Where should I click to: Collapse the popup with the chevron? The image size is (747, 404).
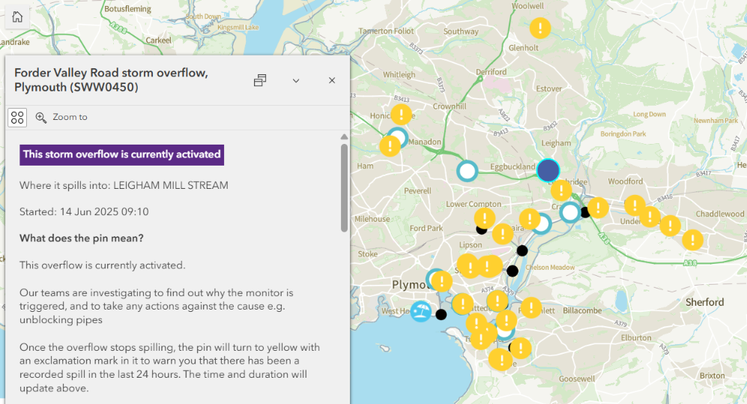(x=296, y=80)
